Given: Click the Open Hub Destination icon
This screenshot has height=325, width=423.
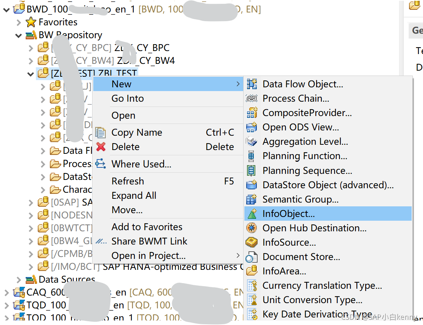Looking at the screenshot, I should tap(252, 228).
